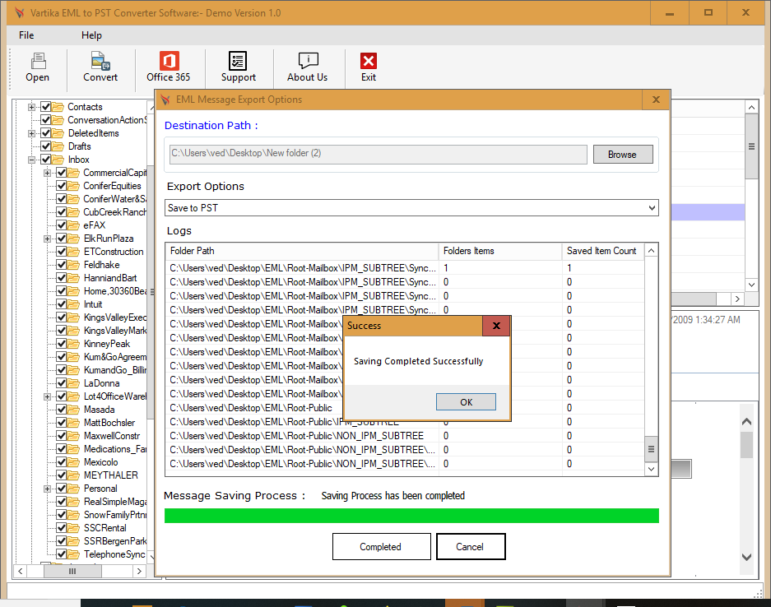Viewport: 771px width, 607px height.
Task: Click the Feldhake folder icon
Action: pyautogui.click(x=74, y=264)
